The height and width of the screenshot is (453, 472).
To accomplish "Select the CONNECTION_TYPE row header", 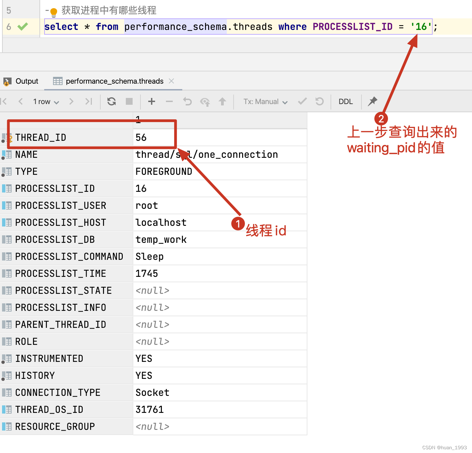I will [67, 392].
